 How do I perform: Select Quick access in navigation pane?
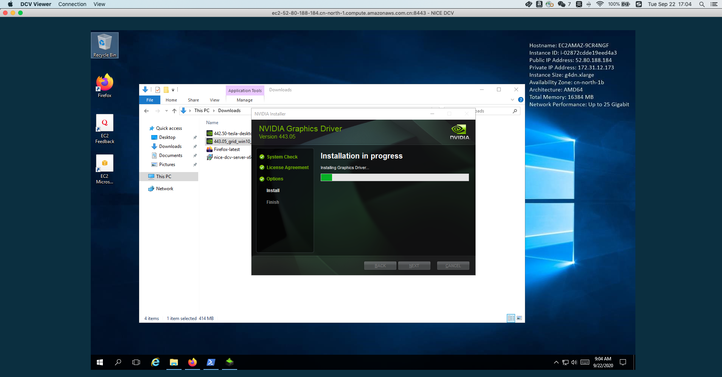169,128
